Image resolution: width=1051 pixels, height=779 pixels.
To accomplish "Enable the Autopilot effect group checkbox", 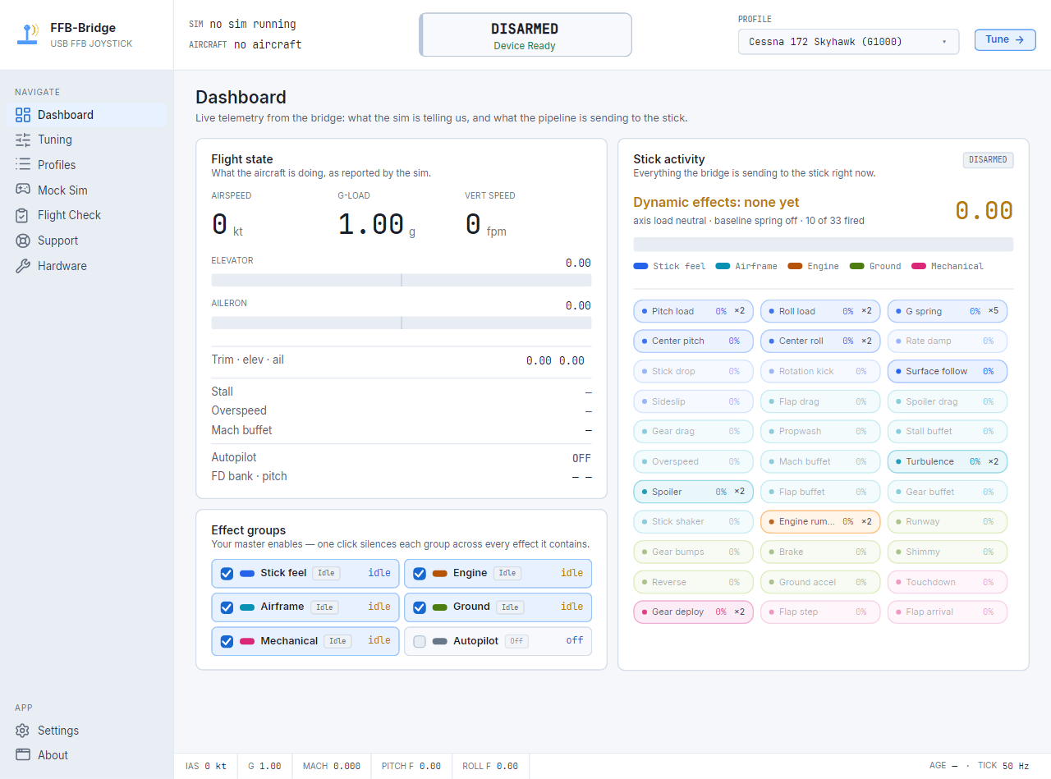I will point(420,641).
